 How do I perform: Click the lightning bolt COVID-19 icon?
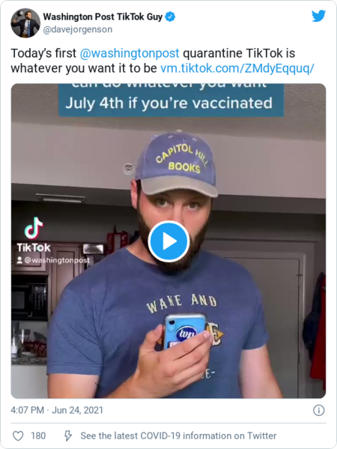tap(68, 436)
